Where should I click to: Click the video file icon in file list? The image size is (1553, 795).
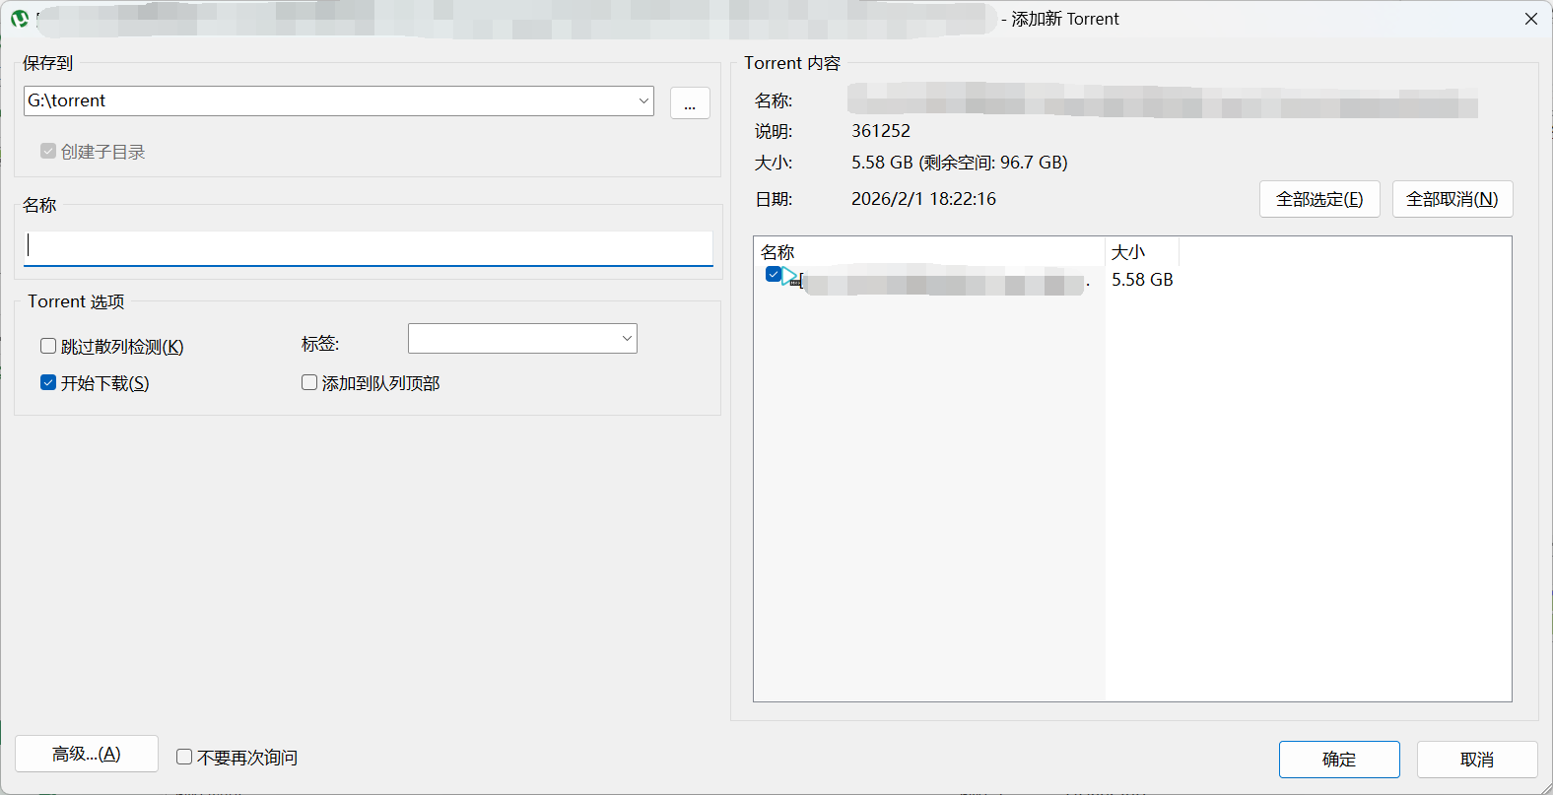[x=791, y=278]
